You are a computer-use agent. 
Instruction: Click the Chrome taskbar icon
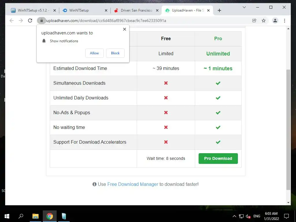coord(50,216)
